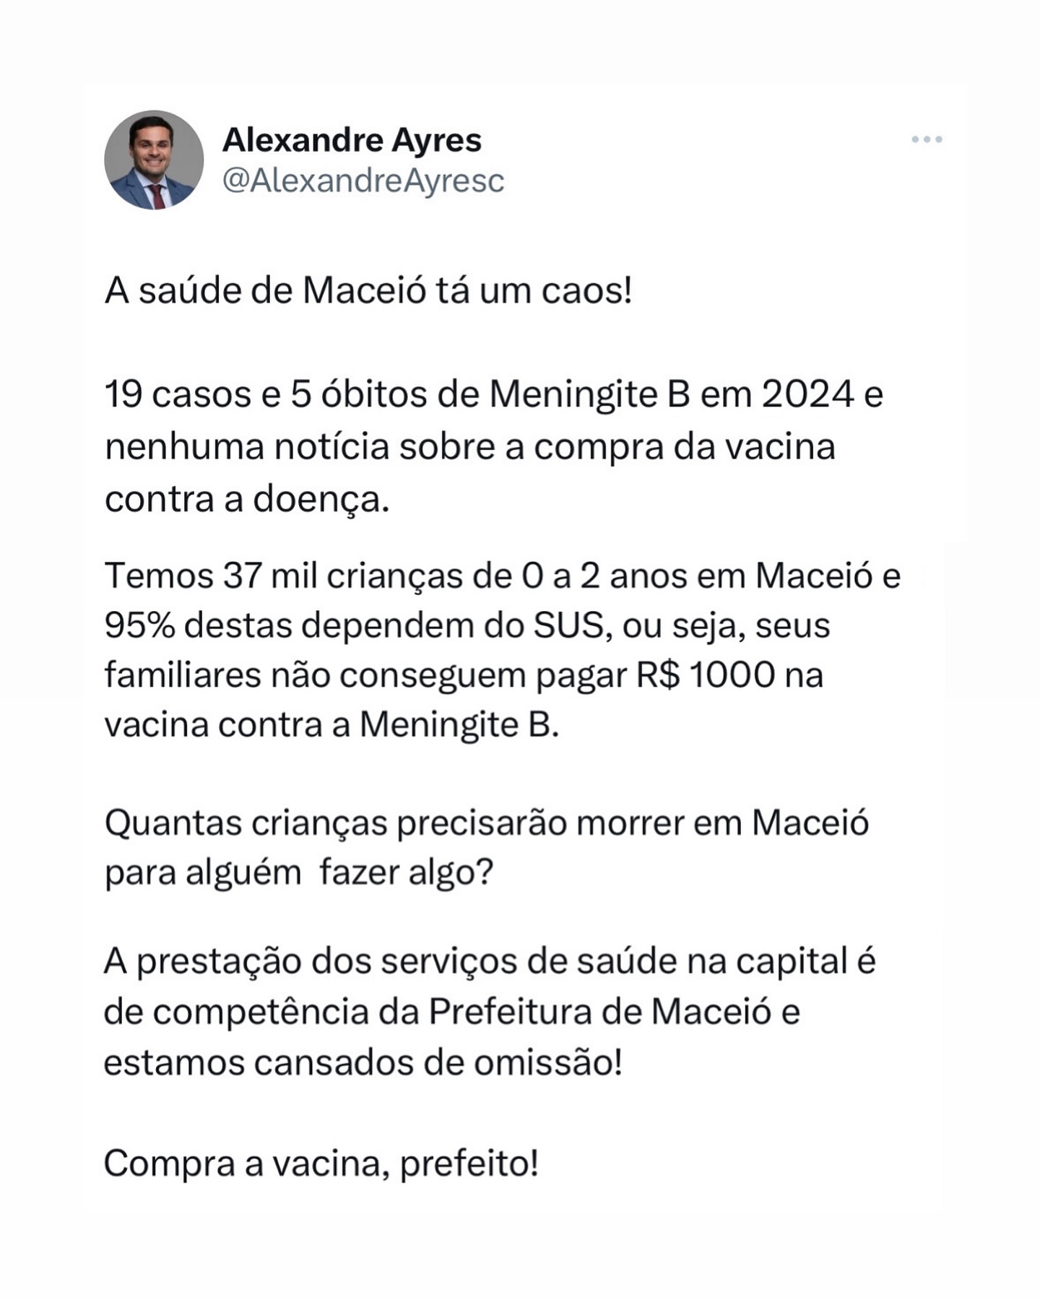
Task: Click the line "vacina contra a Meningite B."
Action: pos(332,724)
